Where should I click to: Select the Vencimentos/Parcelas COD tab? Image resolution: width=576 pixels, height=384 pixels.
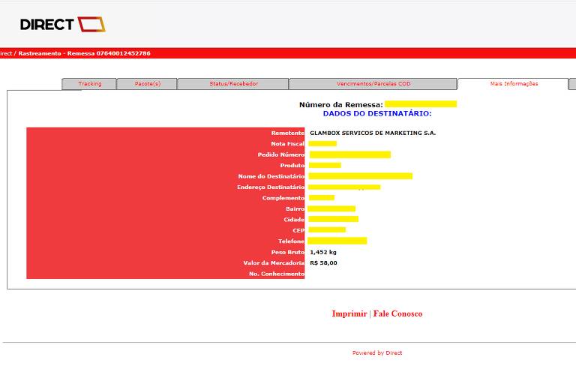coord(373,84)
